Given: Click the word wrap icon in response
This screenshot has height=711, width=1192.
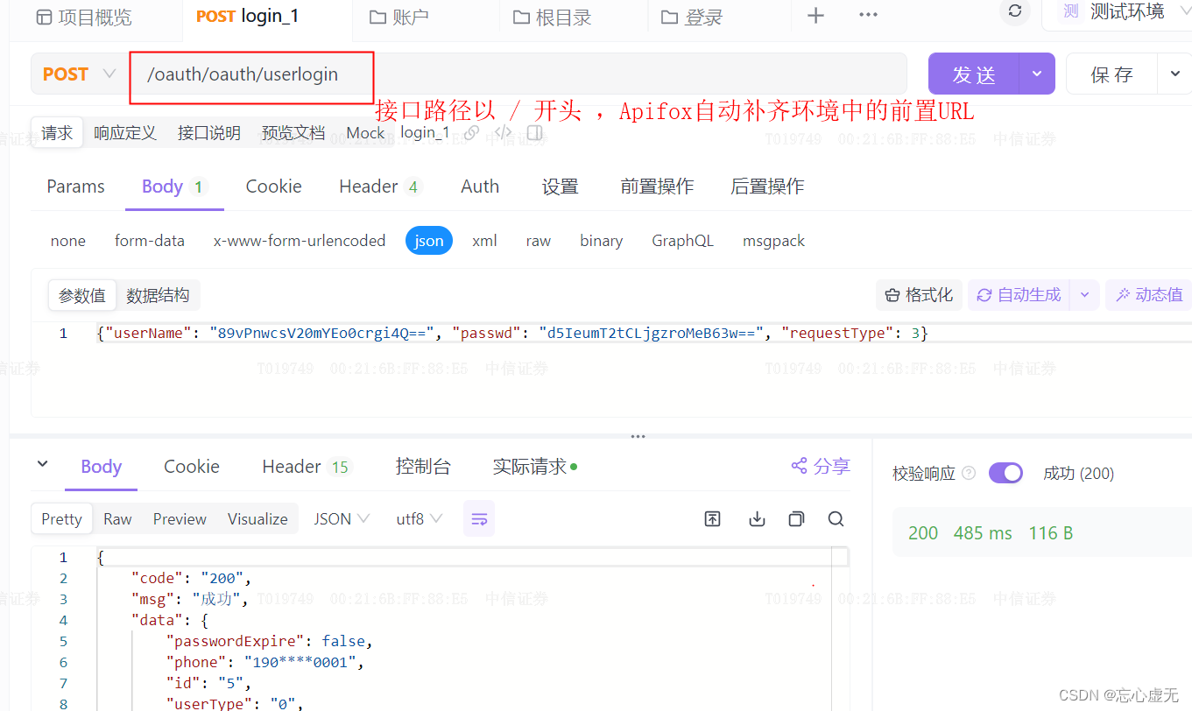Looking at the screenshot, I should pos(479,519).
